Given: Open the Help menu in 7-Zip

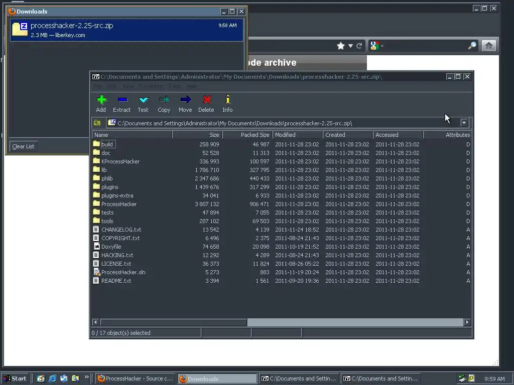Looking at the screenshot, I should point(192,86).
